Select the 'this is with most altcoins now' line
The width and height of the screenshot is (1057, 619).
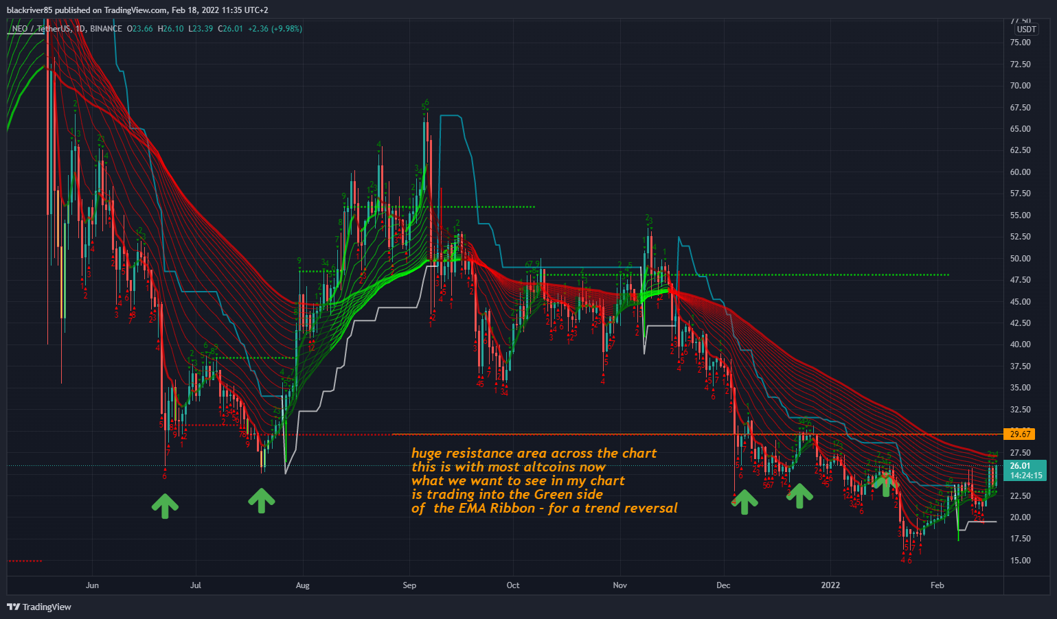508,467
